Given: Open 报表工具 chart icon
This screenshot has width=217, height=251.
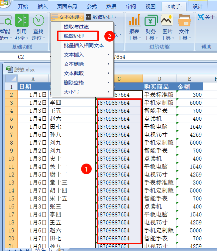Looking at the screenshot, I should point(135,20).
